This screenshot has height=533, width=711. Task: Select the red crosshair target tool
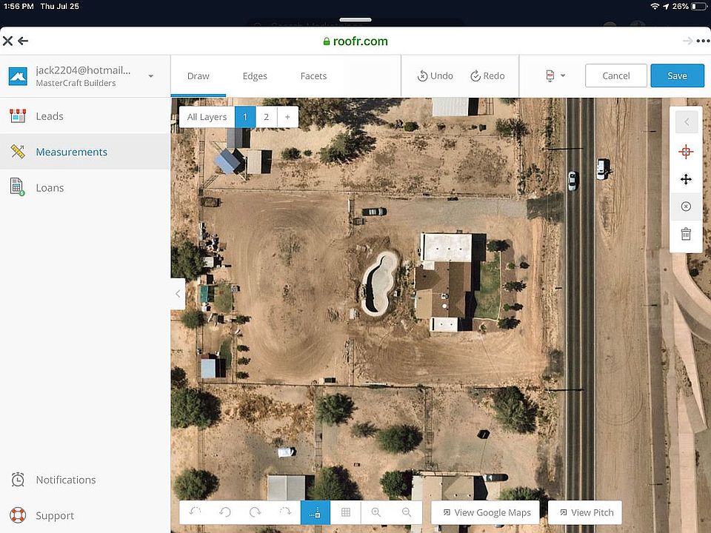click(686, 152)
